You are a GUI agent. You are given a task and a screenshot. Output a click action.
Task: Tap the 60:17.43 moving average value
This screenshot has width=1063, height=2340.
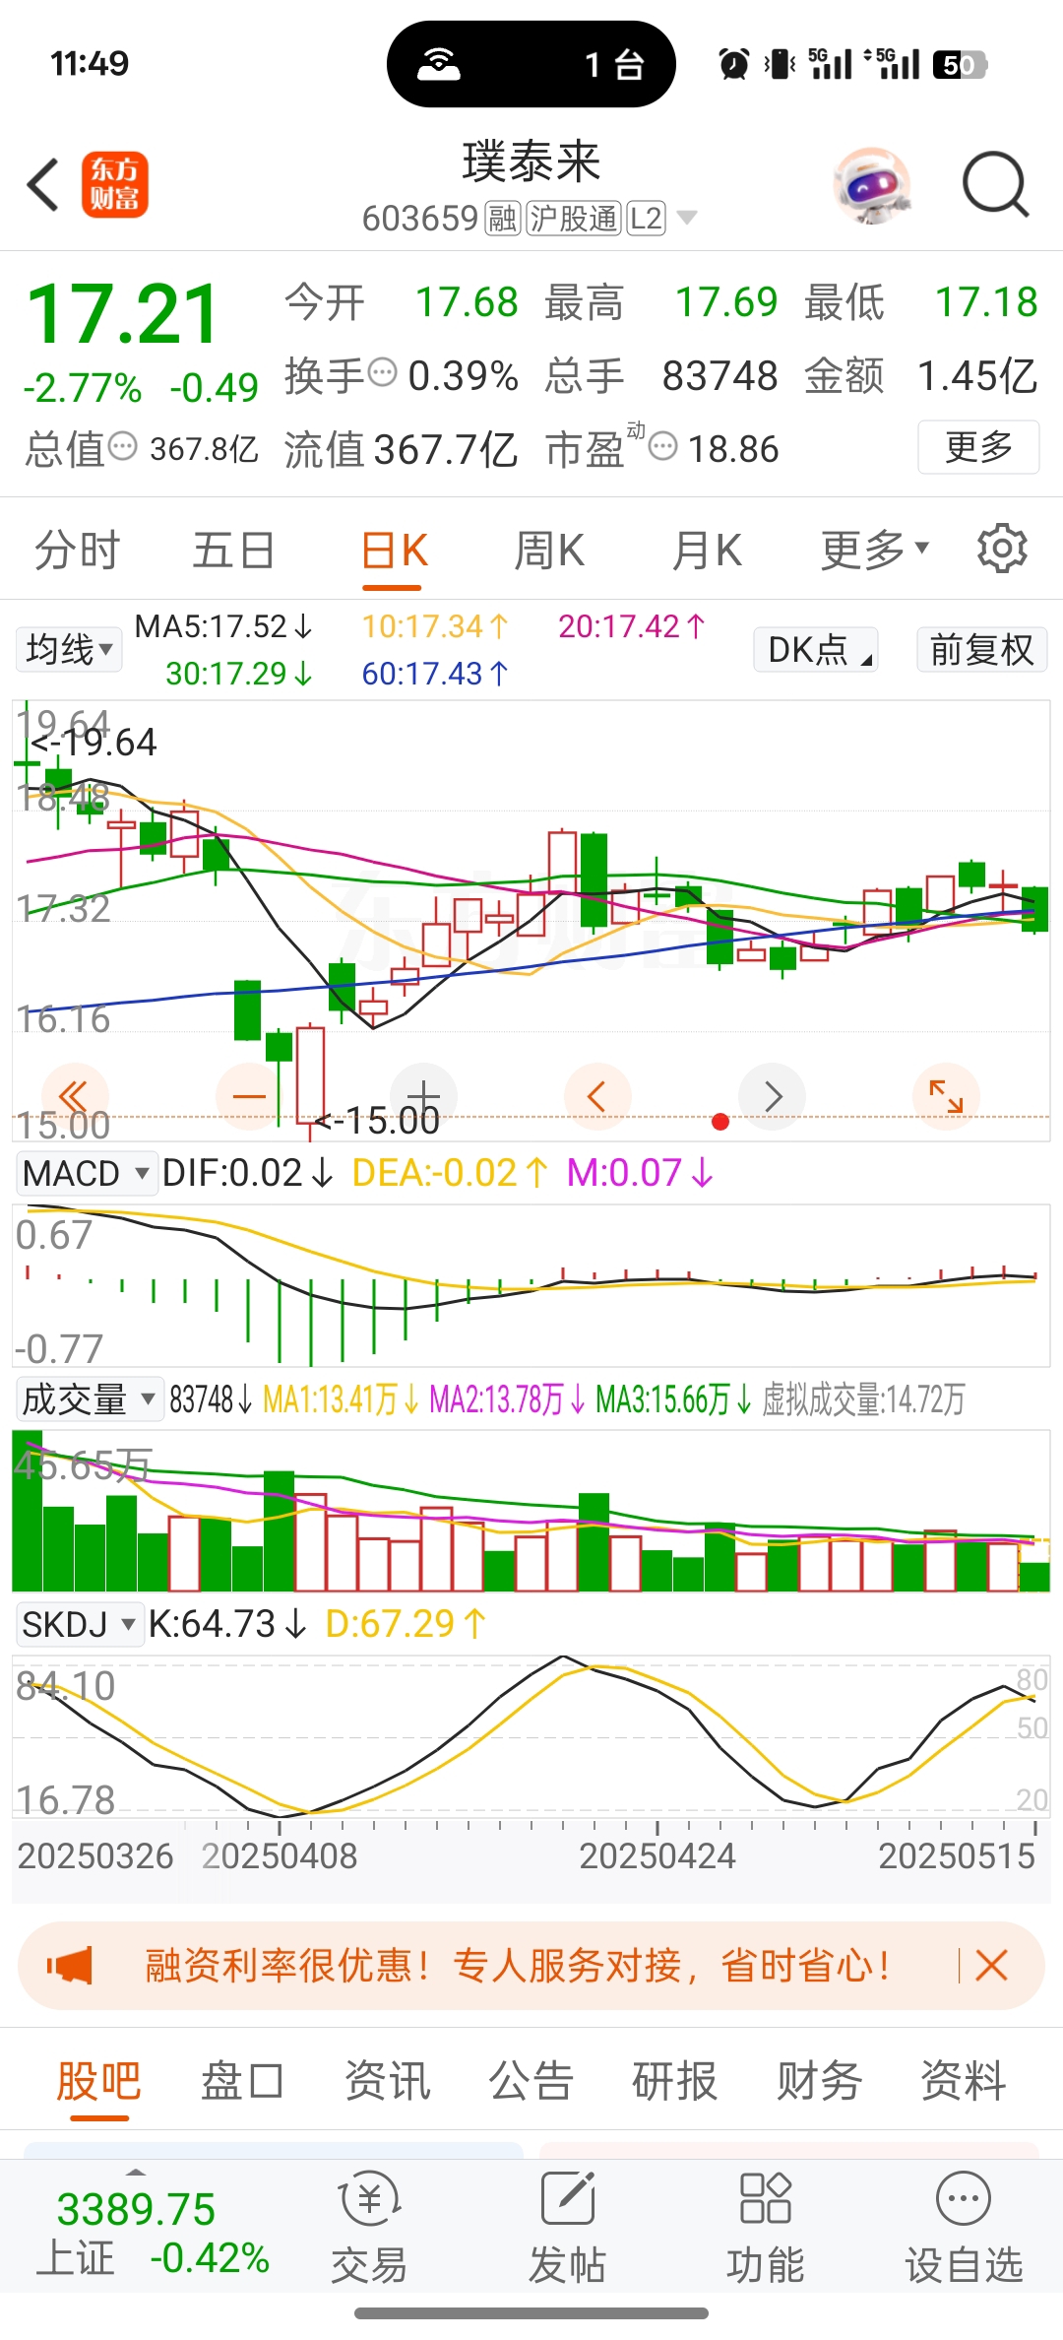point(434,674)
